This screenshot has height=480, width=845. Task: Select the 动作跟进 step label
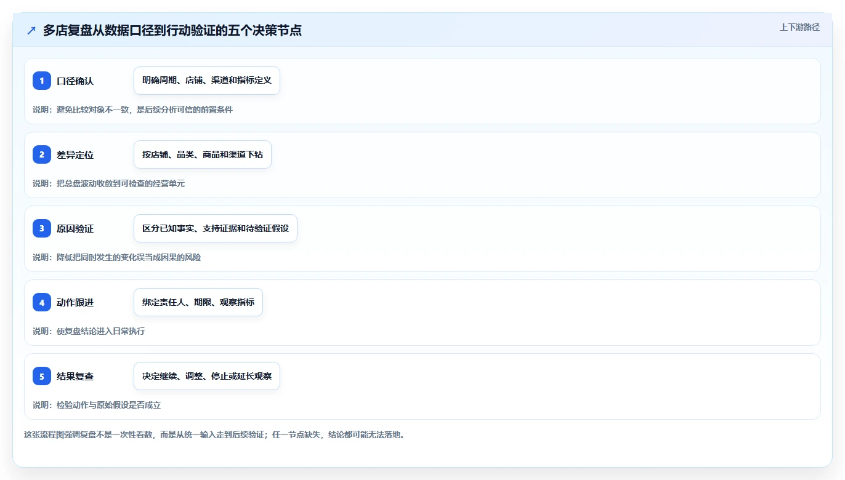click(x=75, y=302)
